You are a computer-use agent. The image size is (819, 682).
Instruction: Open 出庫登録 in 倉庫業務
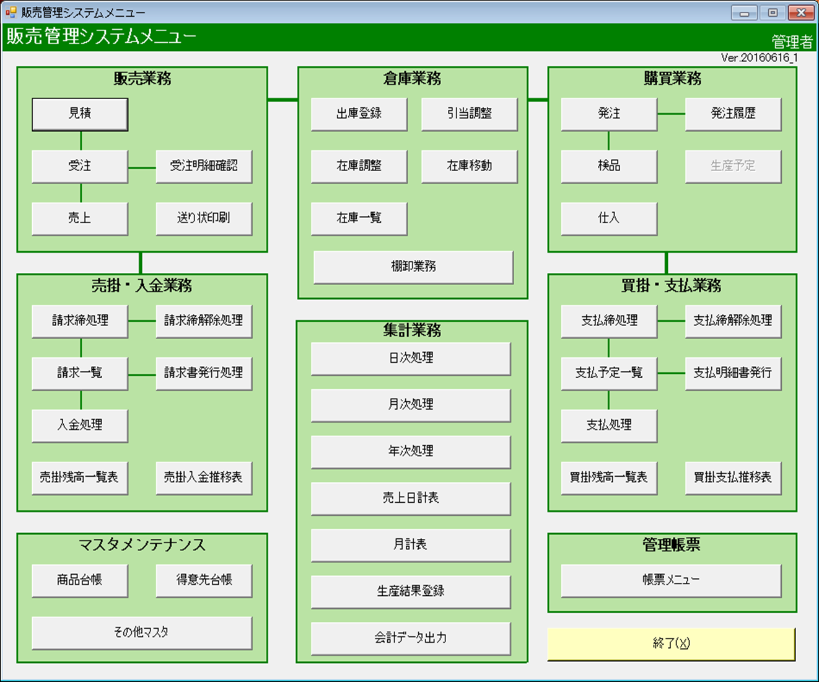[359, 114]
